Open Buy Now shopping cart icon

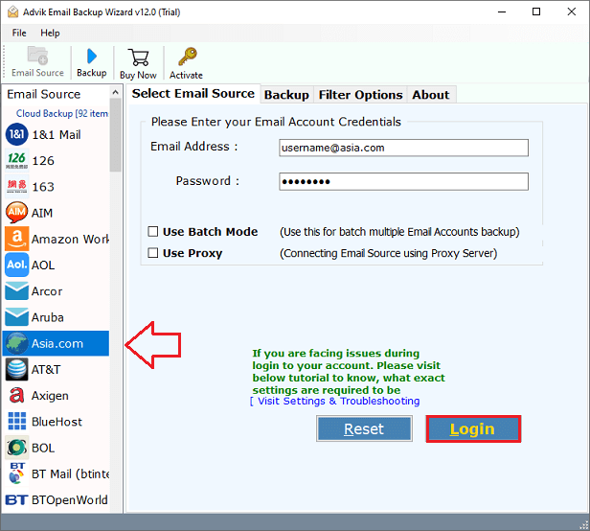point(138,58)
